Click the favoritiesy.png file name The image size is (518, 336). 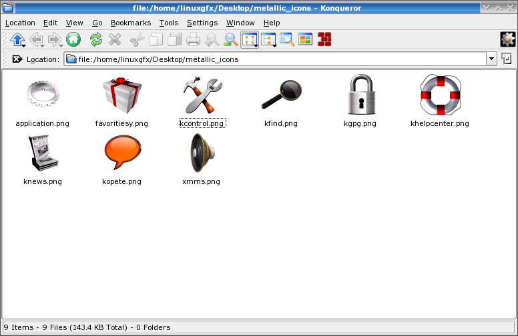pos(121,123)
